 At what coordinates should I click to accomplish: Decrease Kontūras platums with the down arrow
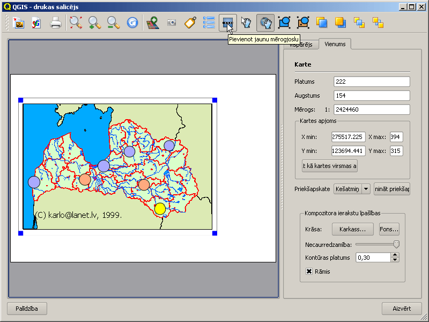coord(395,260)
